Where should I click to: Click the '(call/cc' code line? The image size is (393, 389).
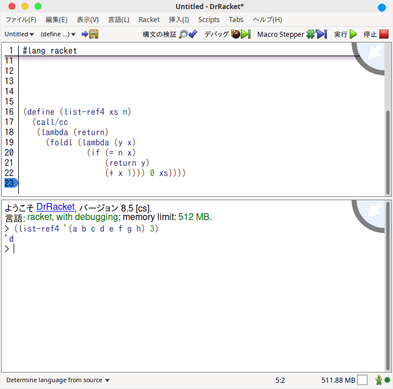pyautogui.click(x=50, y=122)
